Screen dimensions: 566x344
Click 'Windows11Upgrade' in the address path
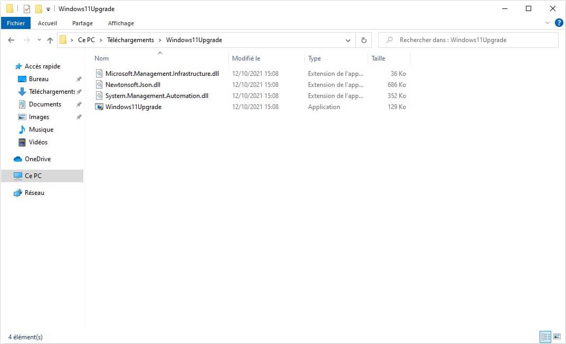coord(194,40)
